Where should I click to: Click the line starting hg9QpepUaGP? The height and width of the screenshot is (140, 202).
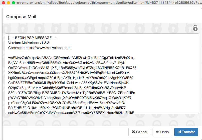71,78
